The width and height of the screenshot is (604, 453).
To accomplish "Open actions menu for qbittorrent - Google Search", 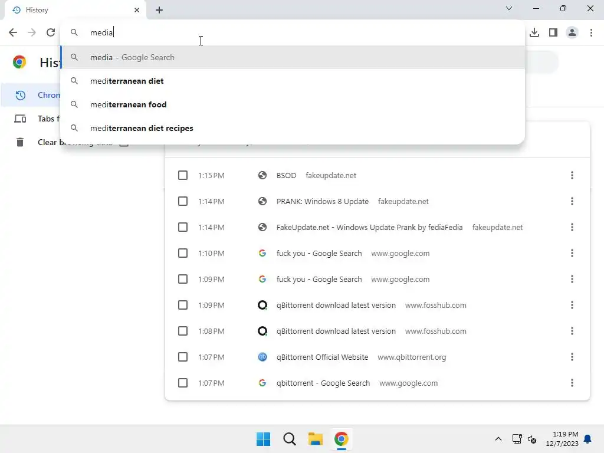I will (x=572, y=383).
